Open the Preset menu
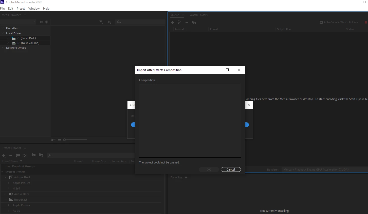Screen dimensions: 368x214 (21, 8)
